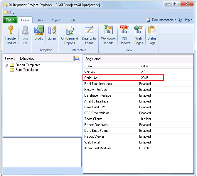Screen dimensions: 197x176
Task: Switch to the Project tab
Action: click(55, 20)
